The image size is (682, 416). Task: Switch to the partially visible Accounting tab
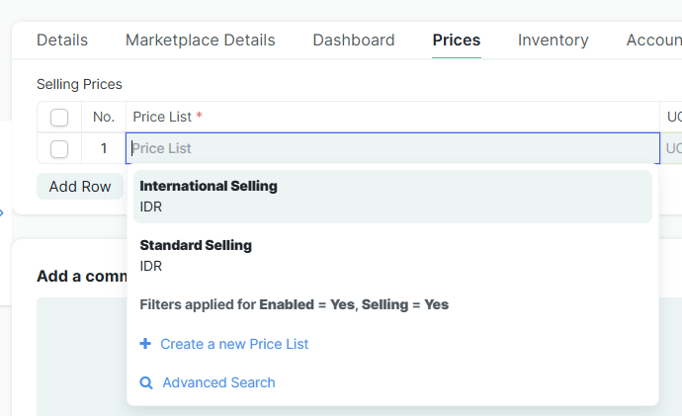[x=653, y=41]
